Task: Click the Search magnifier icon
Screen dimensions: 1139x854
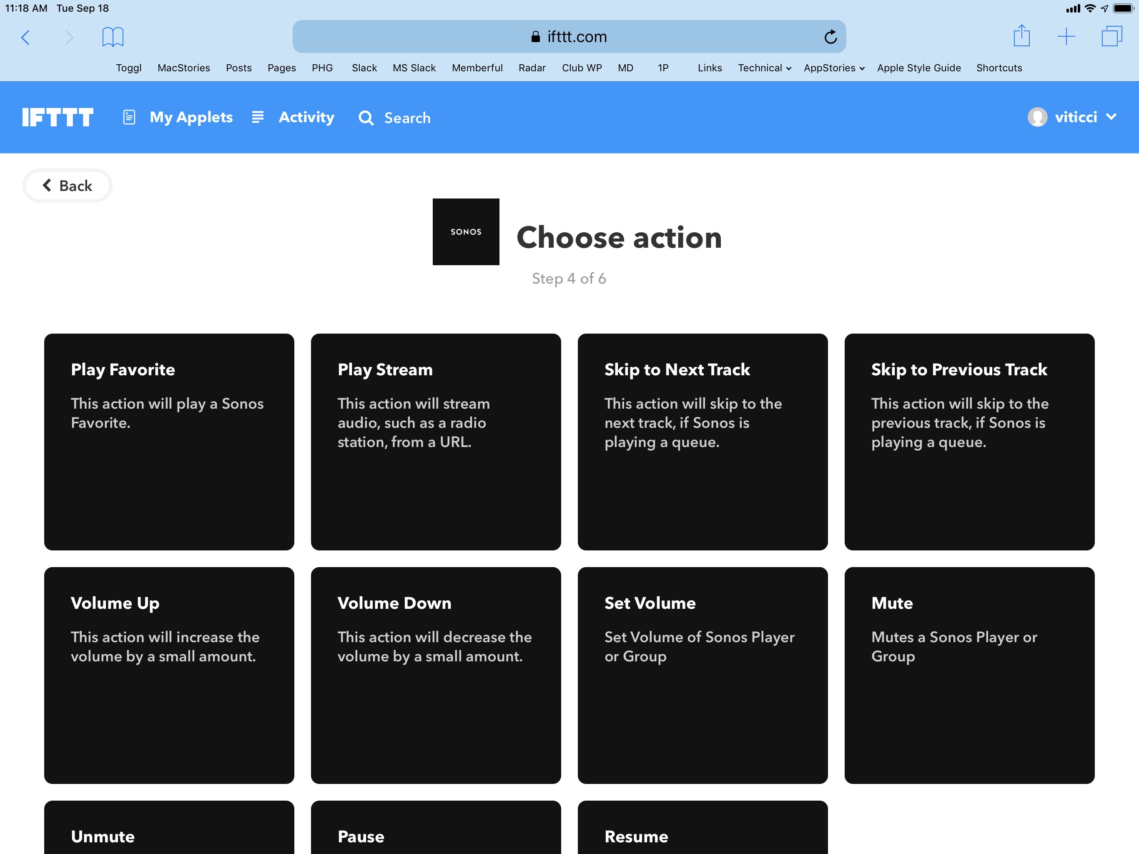Action: coord(366,118)
